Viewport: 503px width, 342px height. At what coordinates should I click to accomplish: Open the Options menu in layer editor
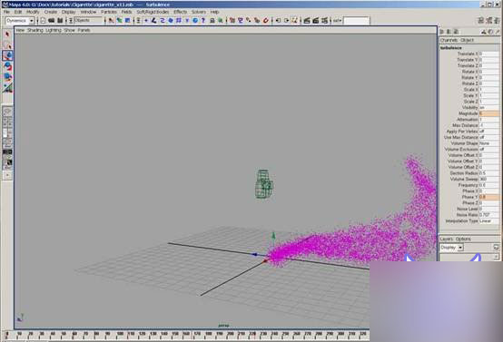tap(463, 239)
